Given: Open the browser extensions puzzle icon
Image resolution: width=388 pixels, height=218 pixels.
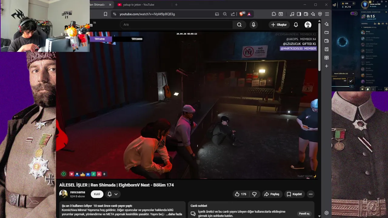Looking at the screenshot, I should 274,14.
